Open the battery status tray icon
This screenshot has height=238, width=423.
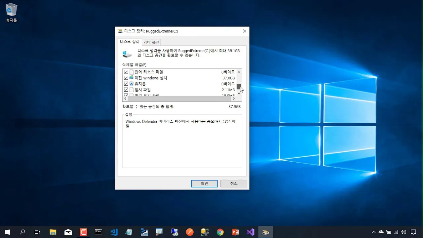389,232
